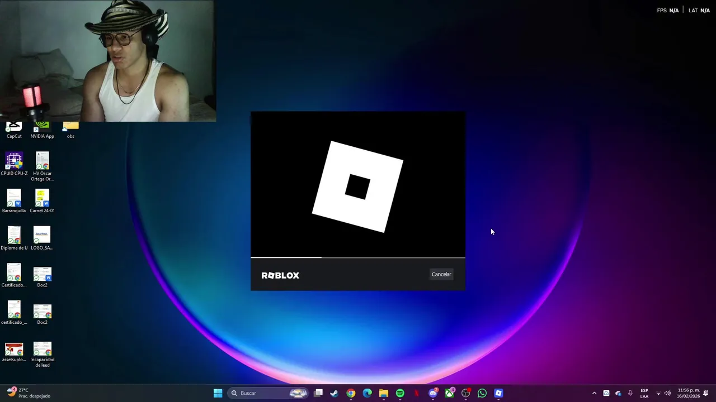Expand hidden system tray icons chevron
The width and height of the screenshot is (716, 402).
594,393
